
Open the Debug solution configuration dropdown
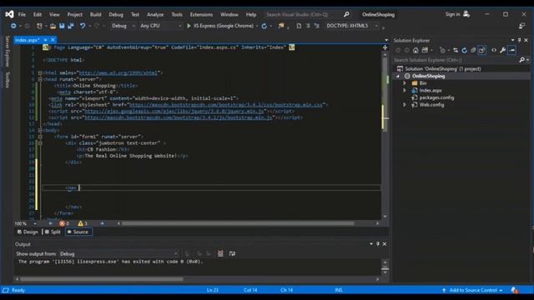pyautogui.click(x=123, y=26)
